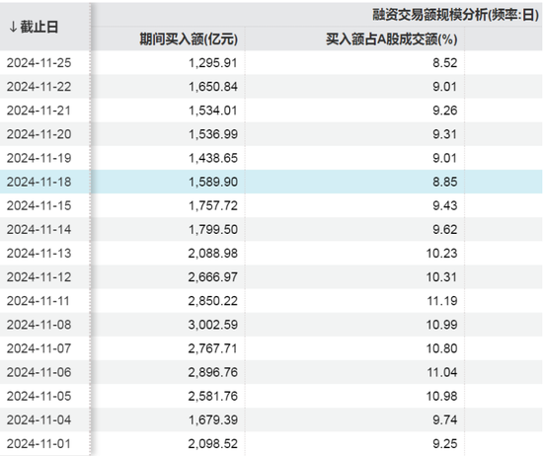Select the date cell 2024-11-01
The height and width of the screenshot is (456, 543).
pos(39,444)
